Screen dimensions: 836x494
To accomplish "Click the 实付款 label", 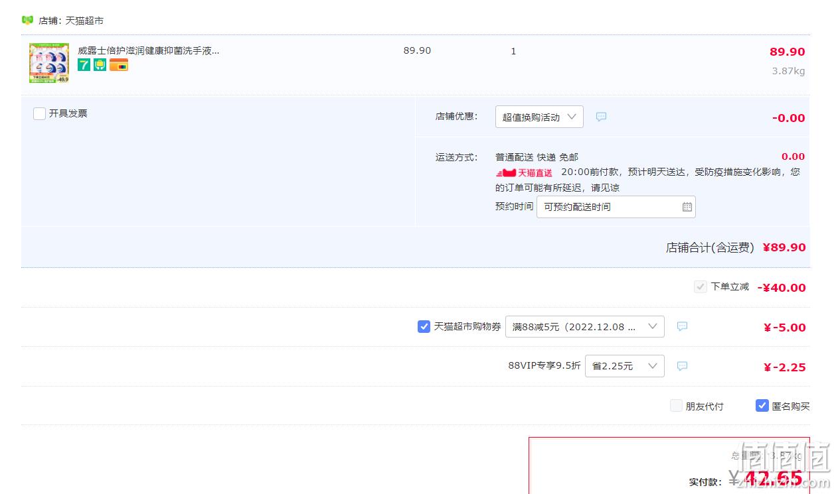I will [705, 482].
